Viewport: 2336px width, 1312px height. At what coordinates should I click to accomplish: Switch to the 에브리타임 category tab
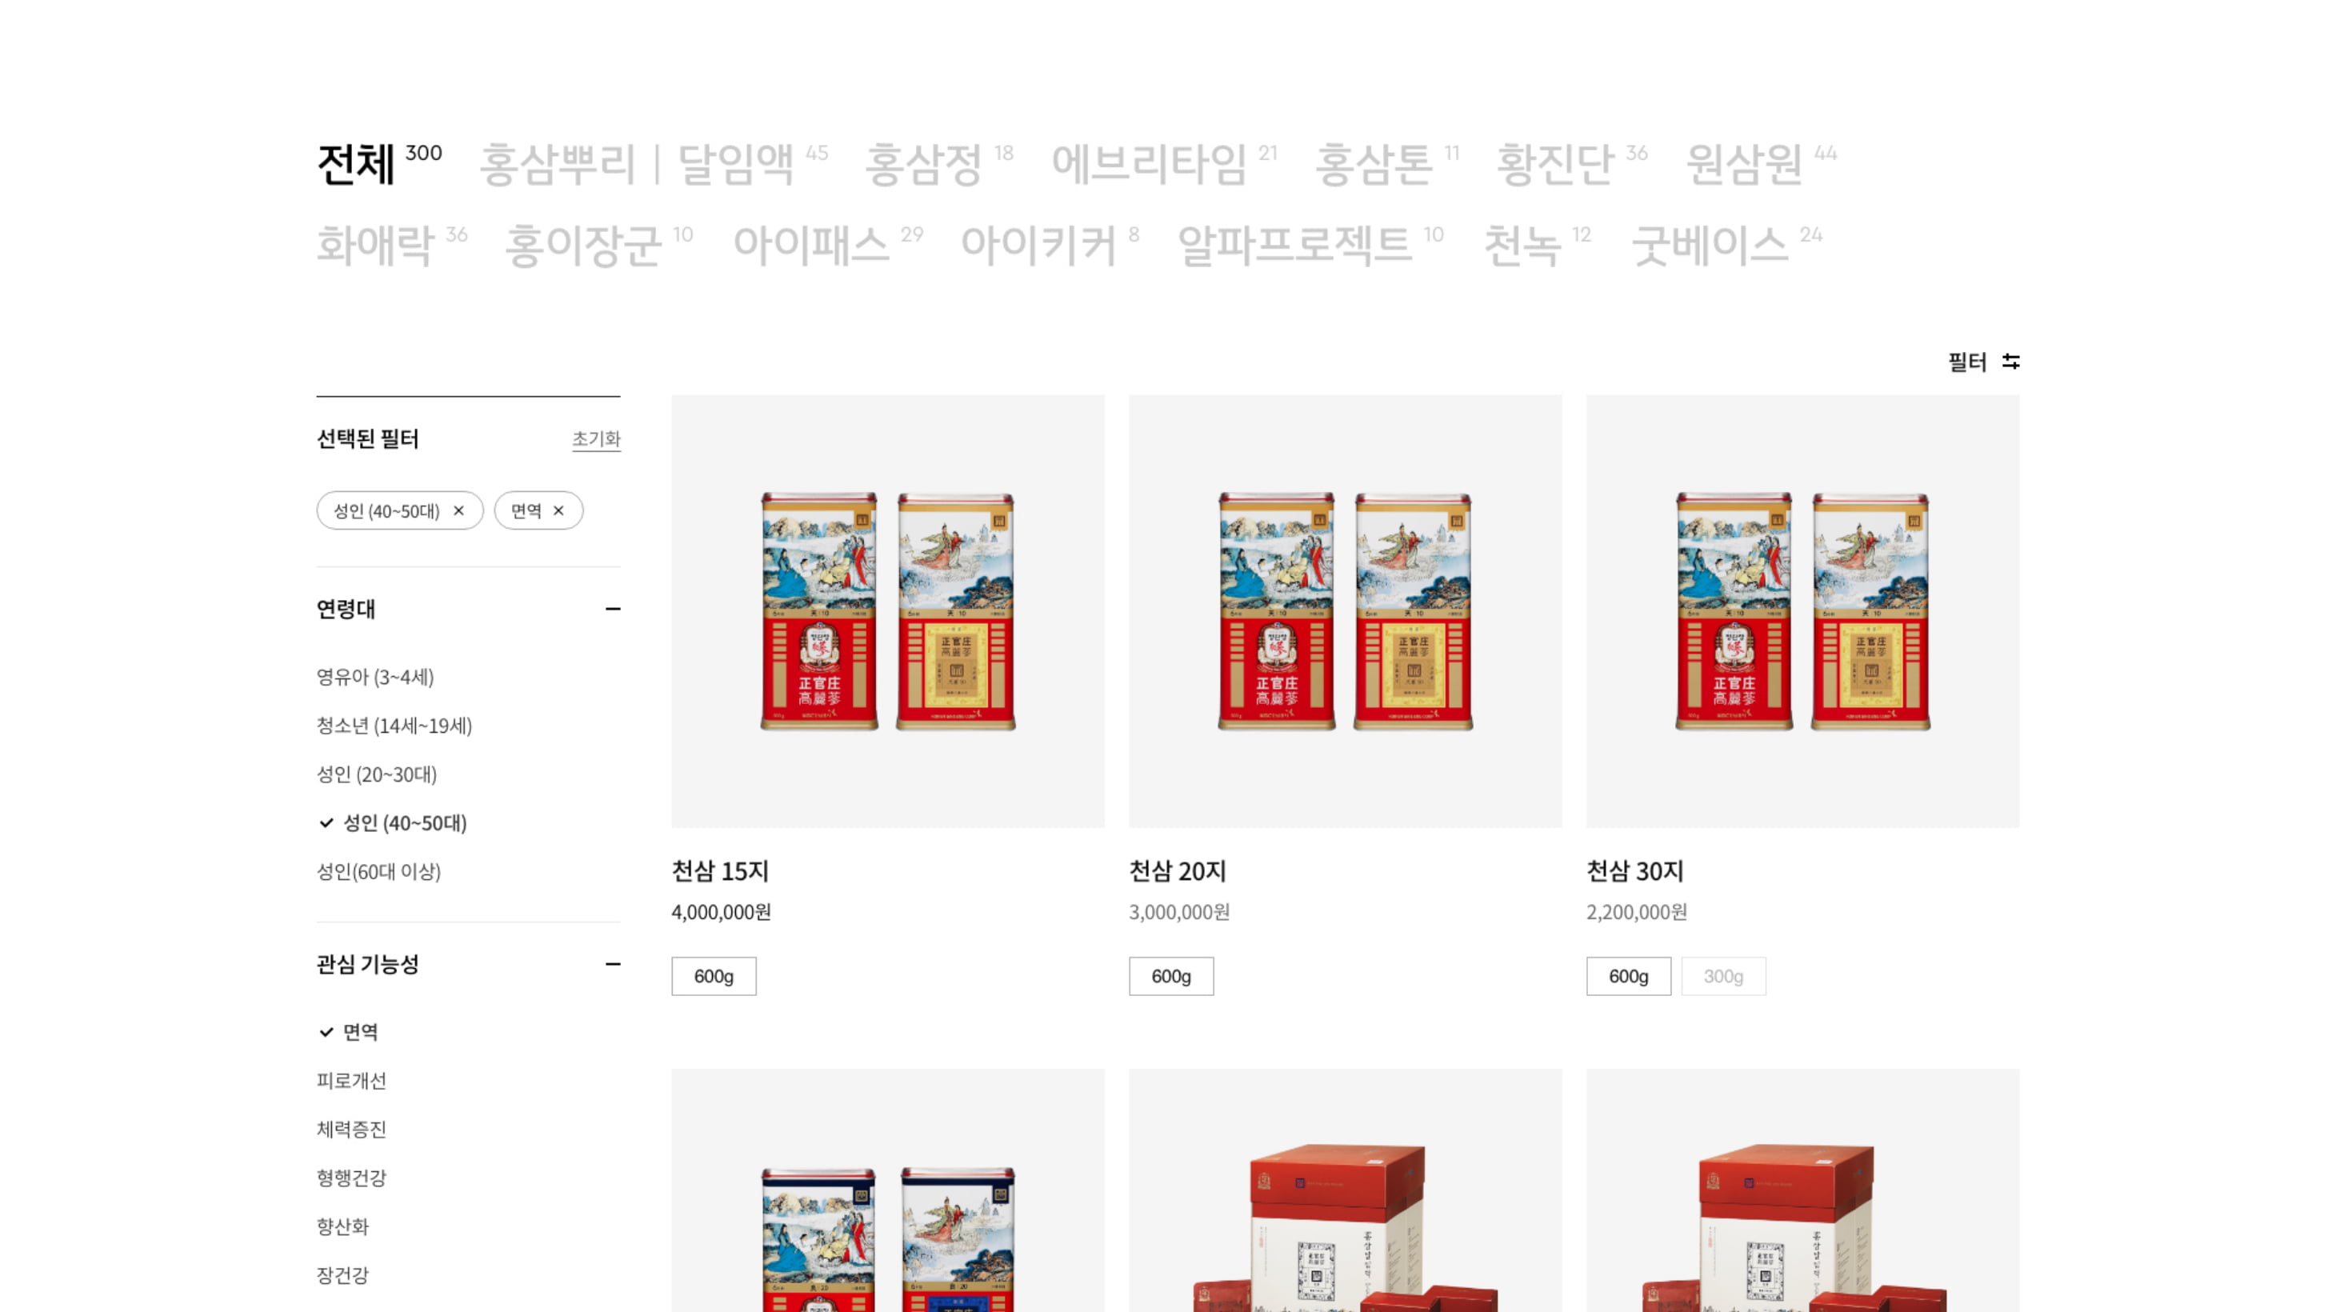tap(1149, 164)
